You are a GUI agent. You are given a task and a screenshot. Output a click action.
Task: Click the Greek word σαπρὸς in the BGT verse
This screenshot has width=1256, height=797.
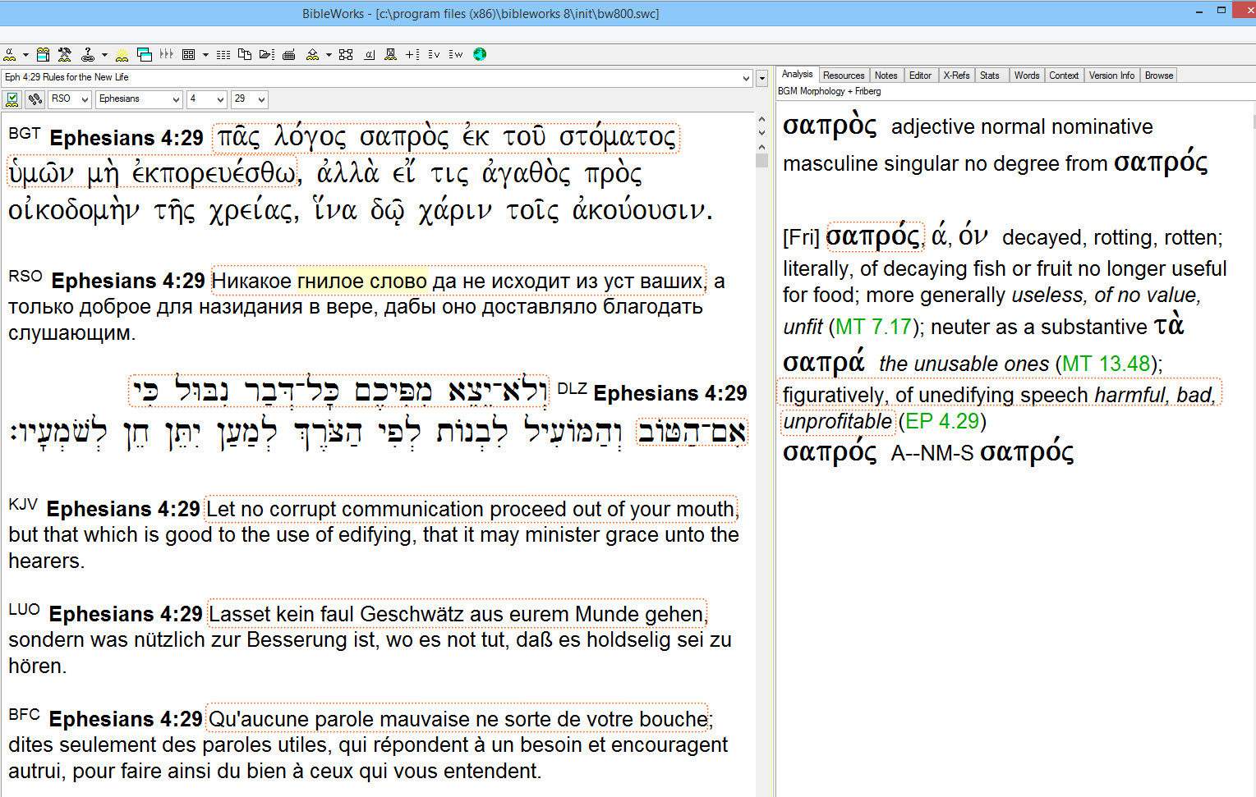404,137
